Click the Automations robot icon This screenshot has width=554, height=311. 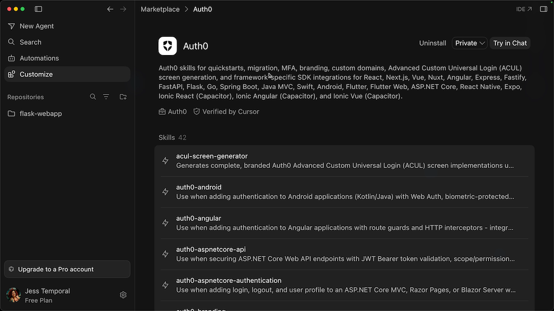click(x=11, y=58)
